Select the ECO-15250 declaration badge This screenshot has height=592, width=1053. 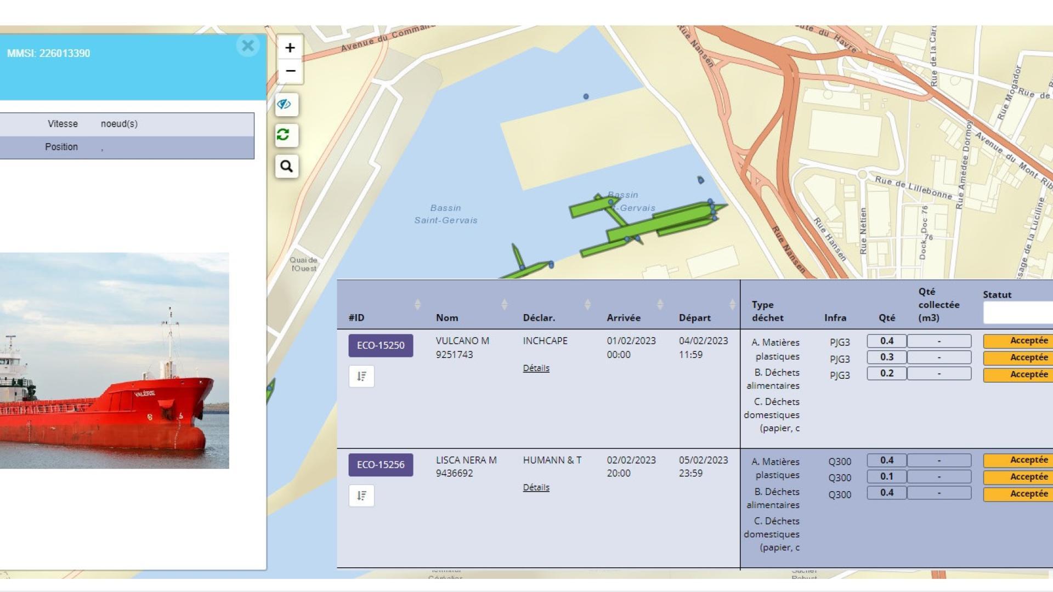tap(381, 346)
